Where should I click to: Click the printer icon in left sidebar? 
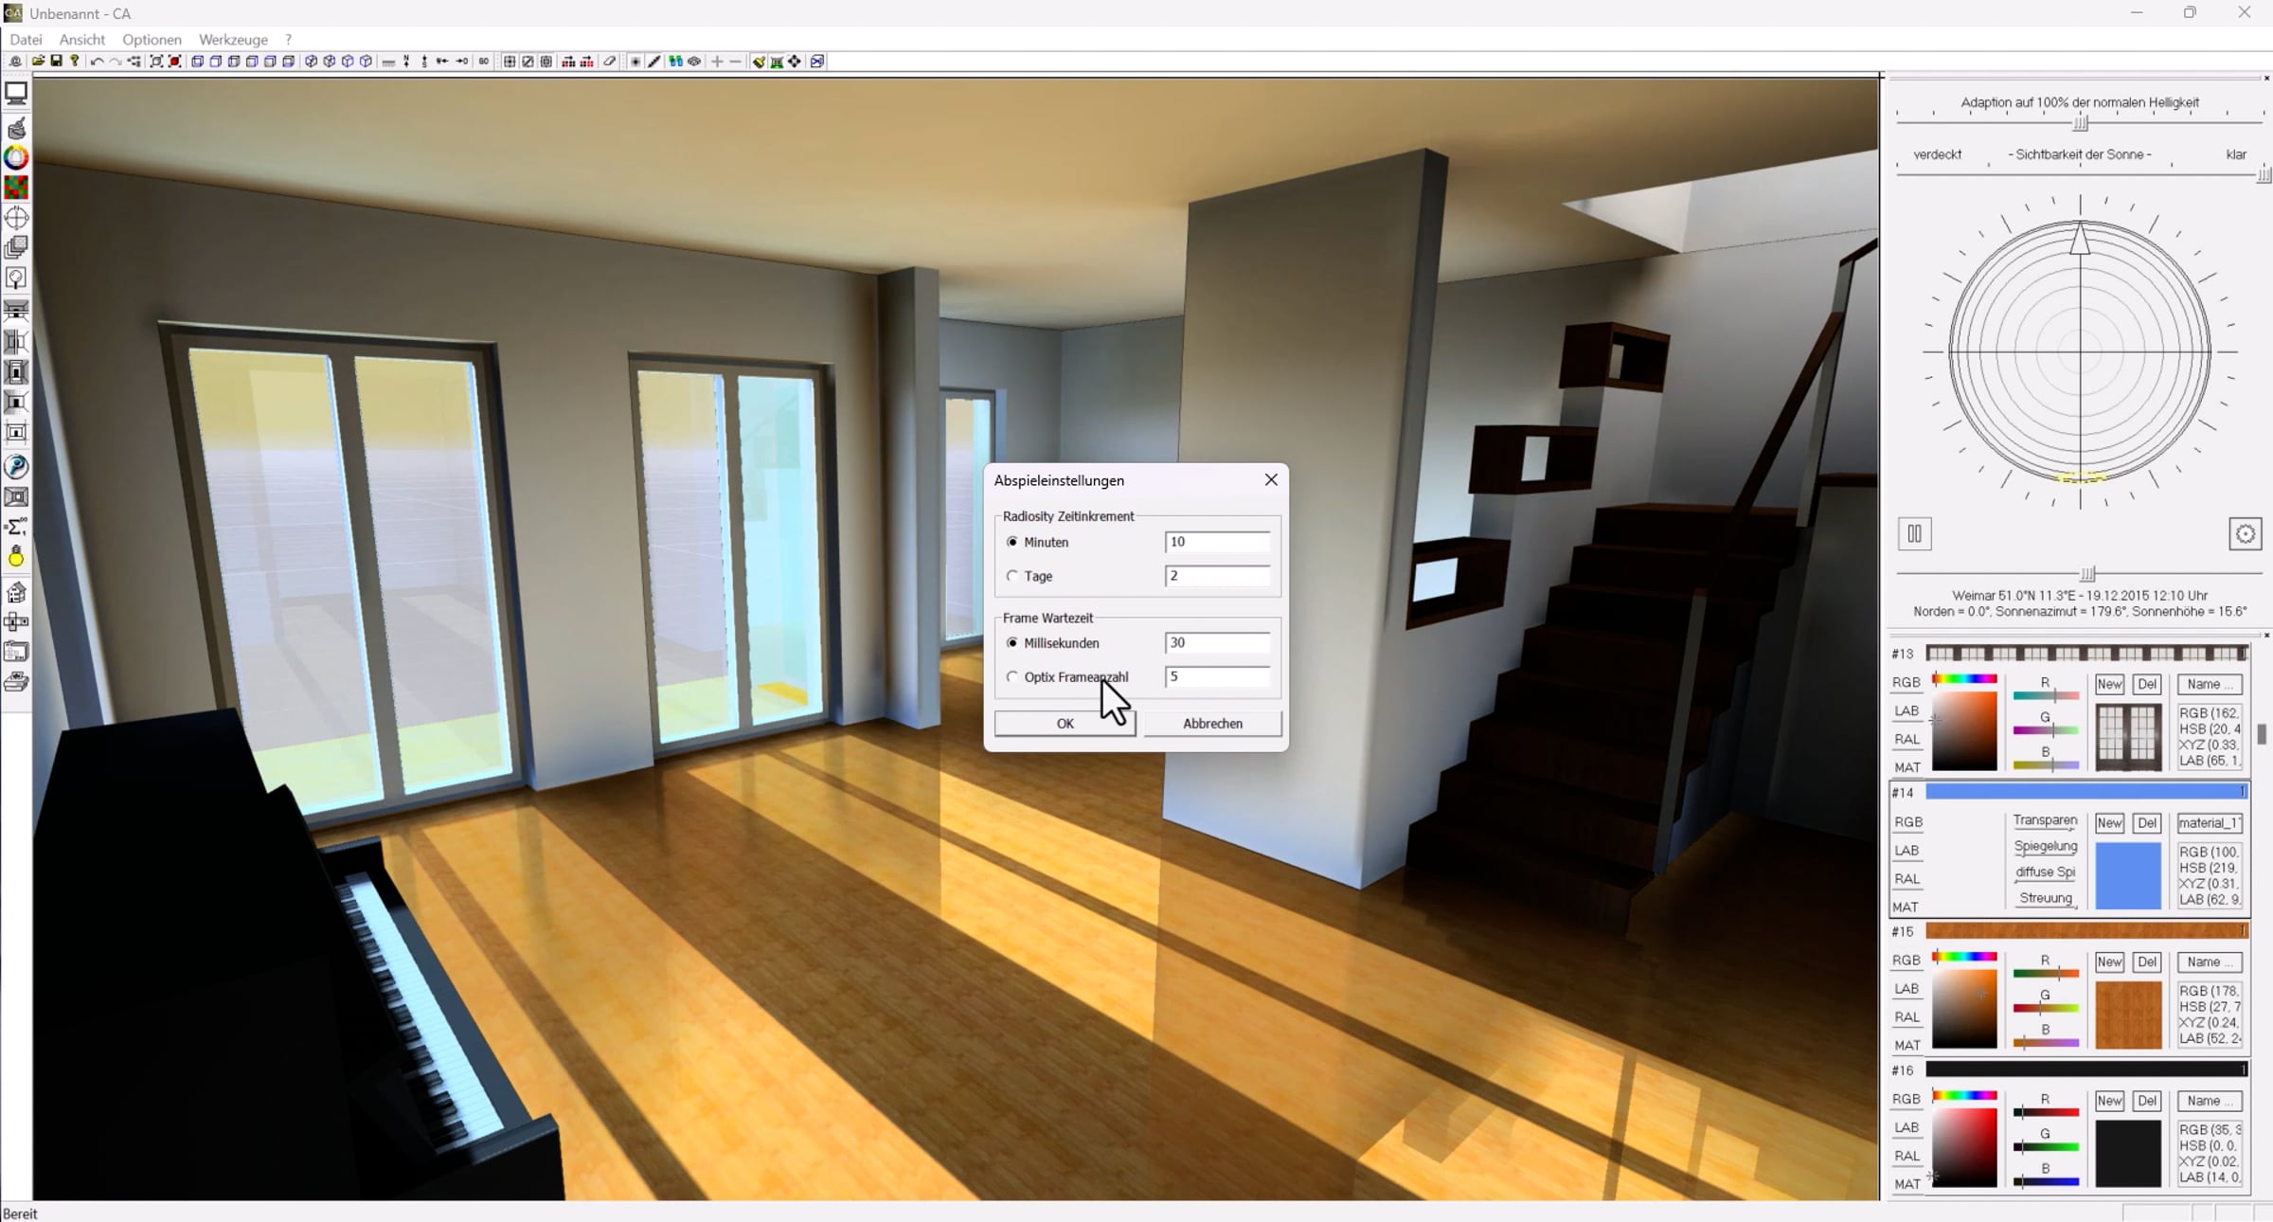click(x=16, y=683)
